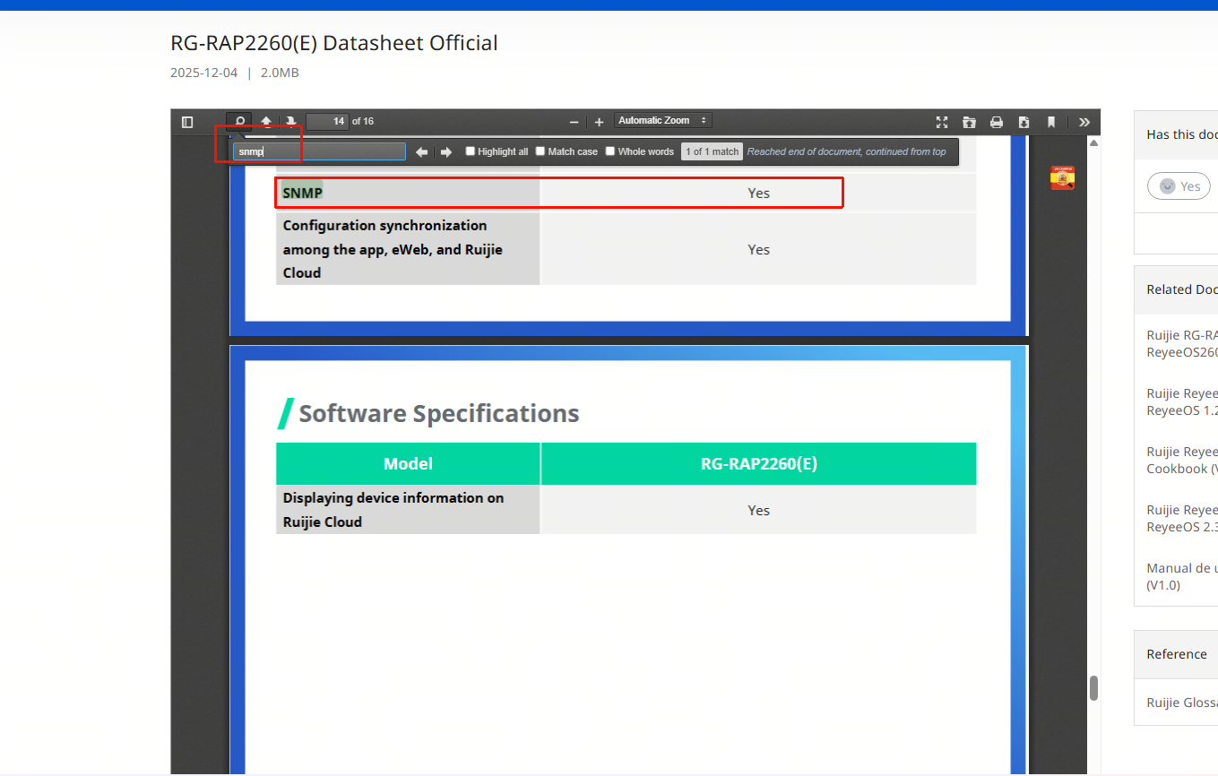1218x776 pixels.
Task: Click the find magnifier icon
Action: 239,122
